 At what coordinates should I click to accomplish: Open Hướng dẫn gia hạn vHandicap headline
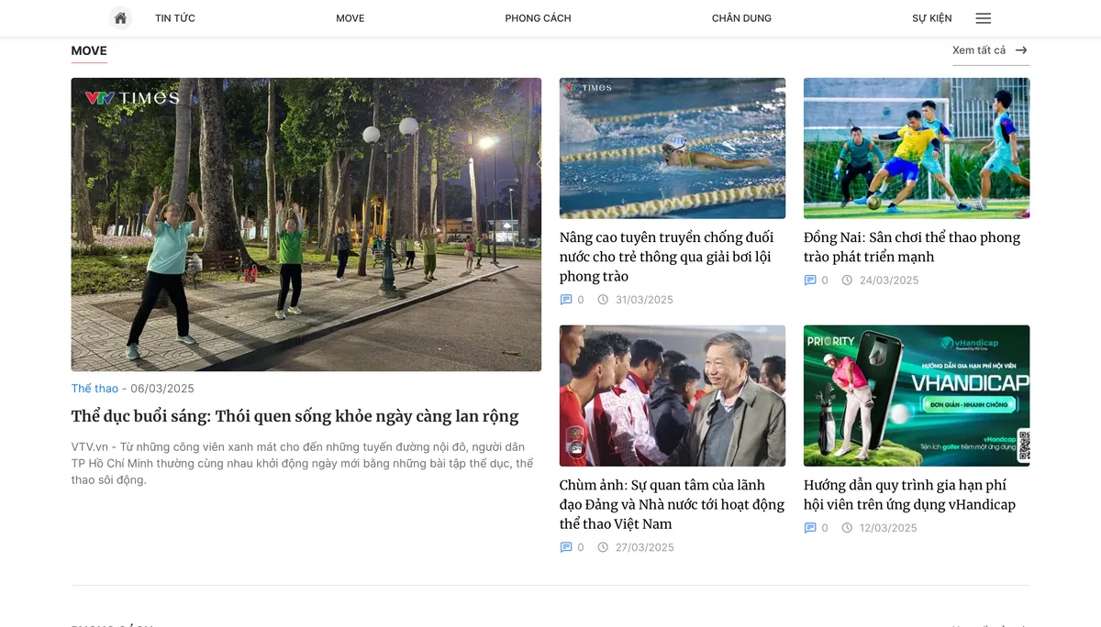click(x=909, y=495)
